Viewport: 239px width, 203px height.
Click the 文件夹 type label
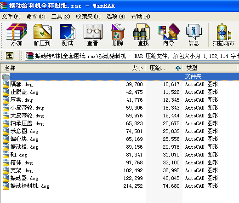point(193,76)
